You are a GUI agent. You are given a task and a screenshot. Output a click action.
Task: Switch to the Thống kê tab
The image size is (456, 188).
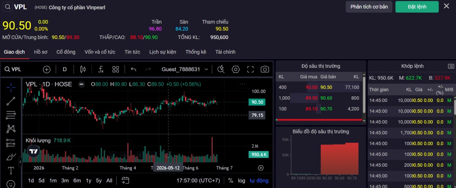point(196,52)
